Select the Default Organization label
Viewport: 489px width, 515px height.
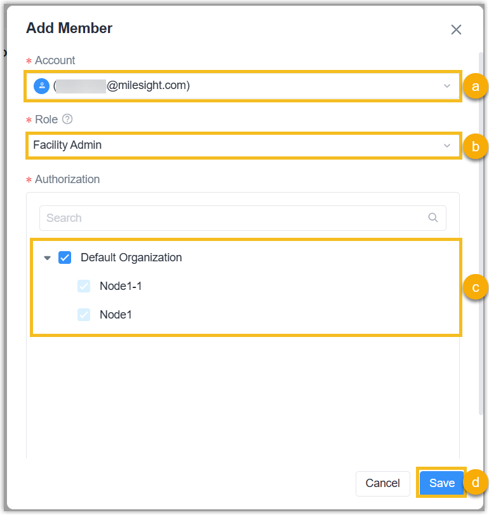(x=131, y=257)
